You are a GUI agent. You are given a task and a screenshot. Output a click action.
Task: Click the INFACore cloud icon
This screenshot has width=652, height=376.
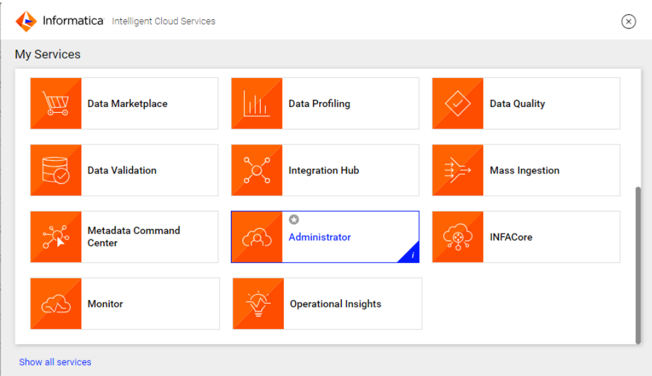pos(458,237)
